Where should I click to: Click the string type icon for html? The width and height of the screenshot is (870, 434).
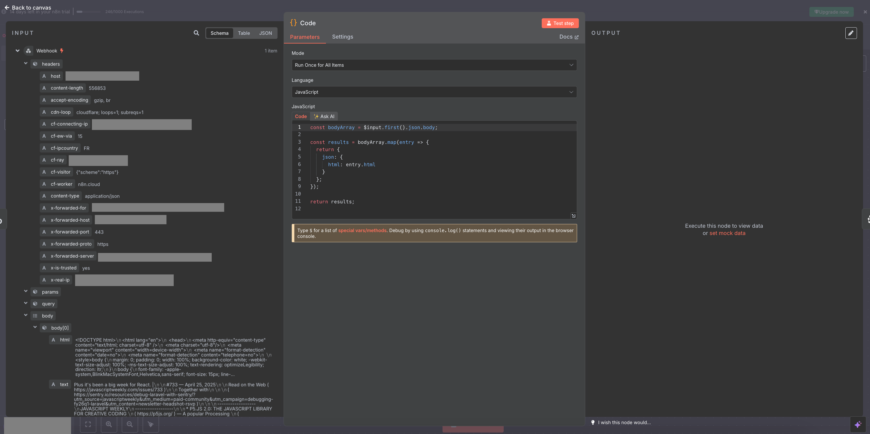tap(53, 340)
